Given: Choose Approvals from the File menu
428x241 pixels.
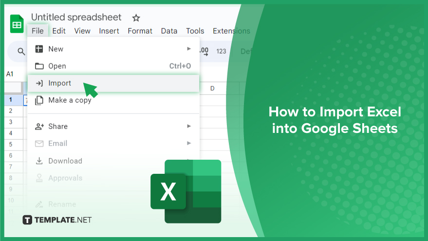Looking at the screenshot, I should pos(113,178).
